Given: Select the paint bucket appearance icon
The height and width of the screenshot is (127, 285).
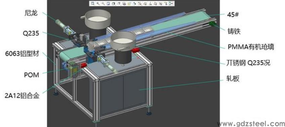Looking at the screenshot, I should pyautogui.click(x=135, y=3).
